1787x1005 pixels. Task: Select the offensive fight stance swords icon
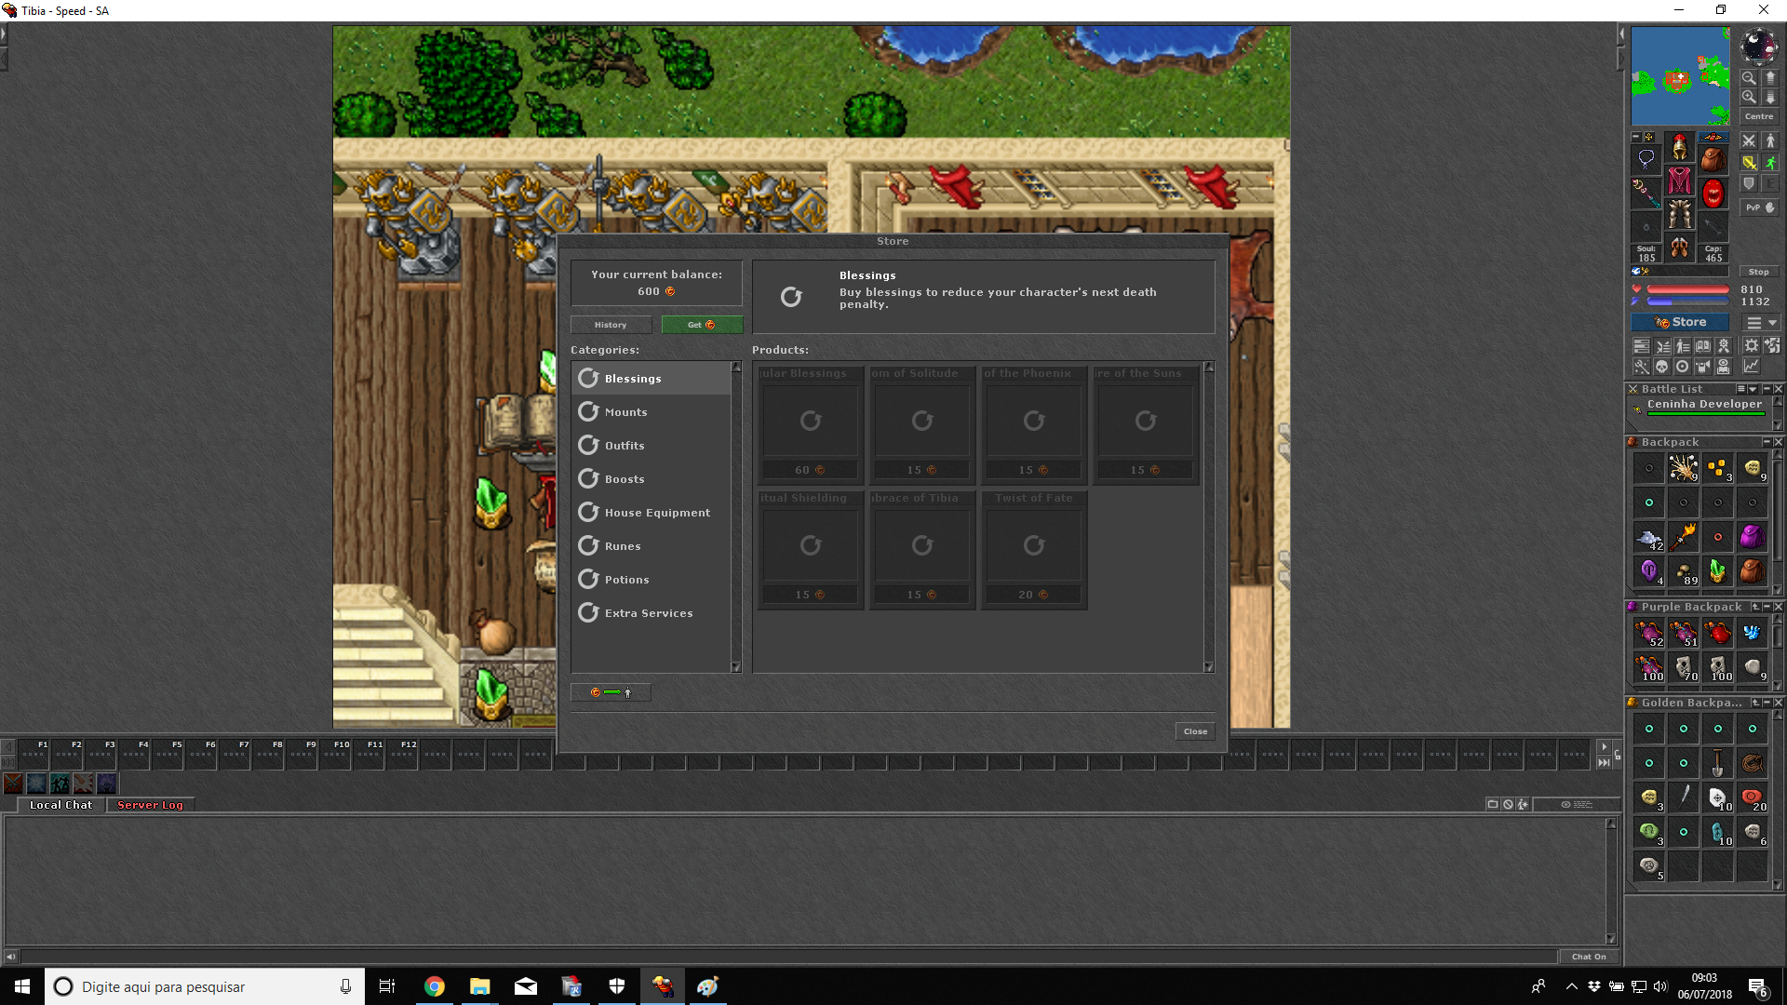tap(1748, 141)
